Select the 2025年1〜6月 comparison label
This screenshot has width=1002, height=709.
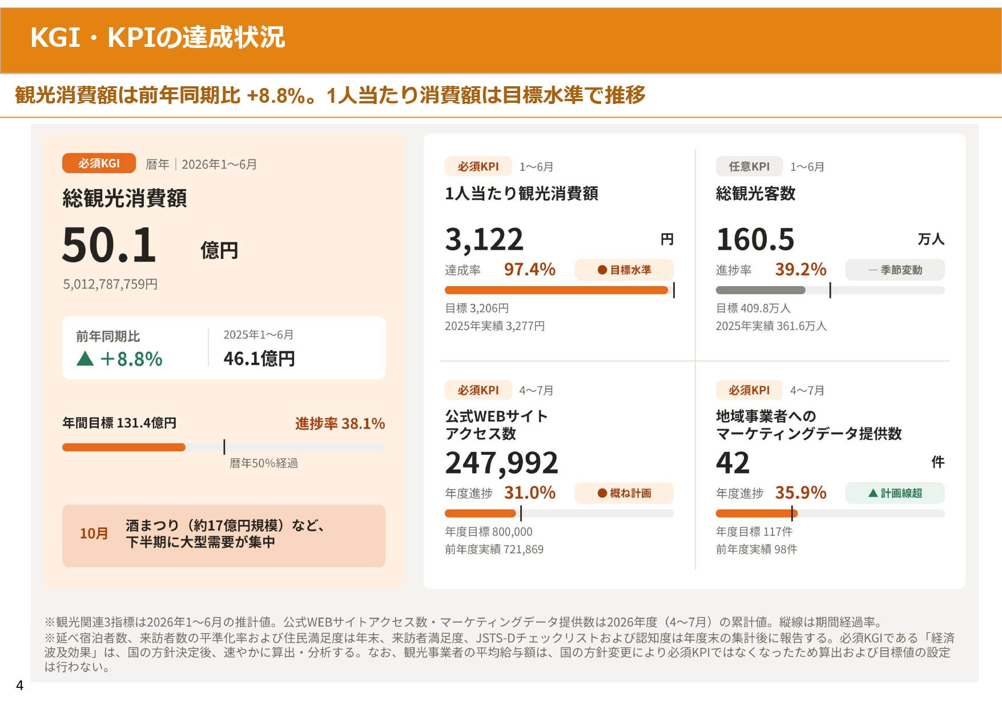(x=258, y=335)
